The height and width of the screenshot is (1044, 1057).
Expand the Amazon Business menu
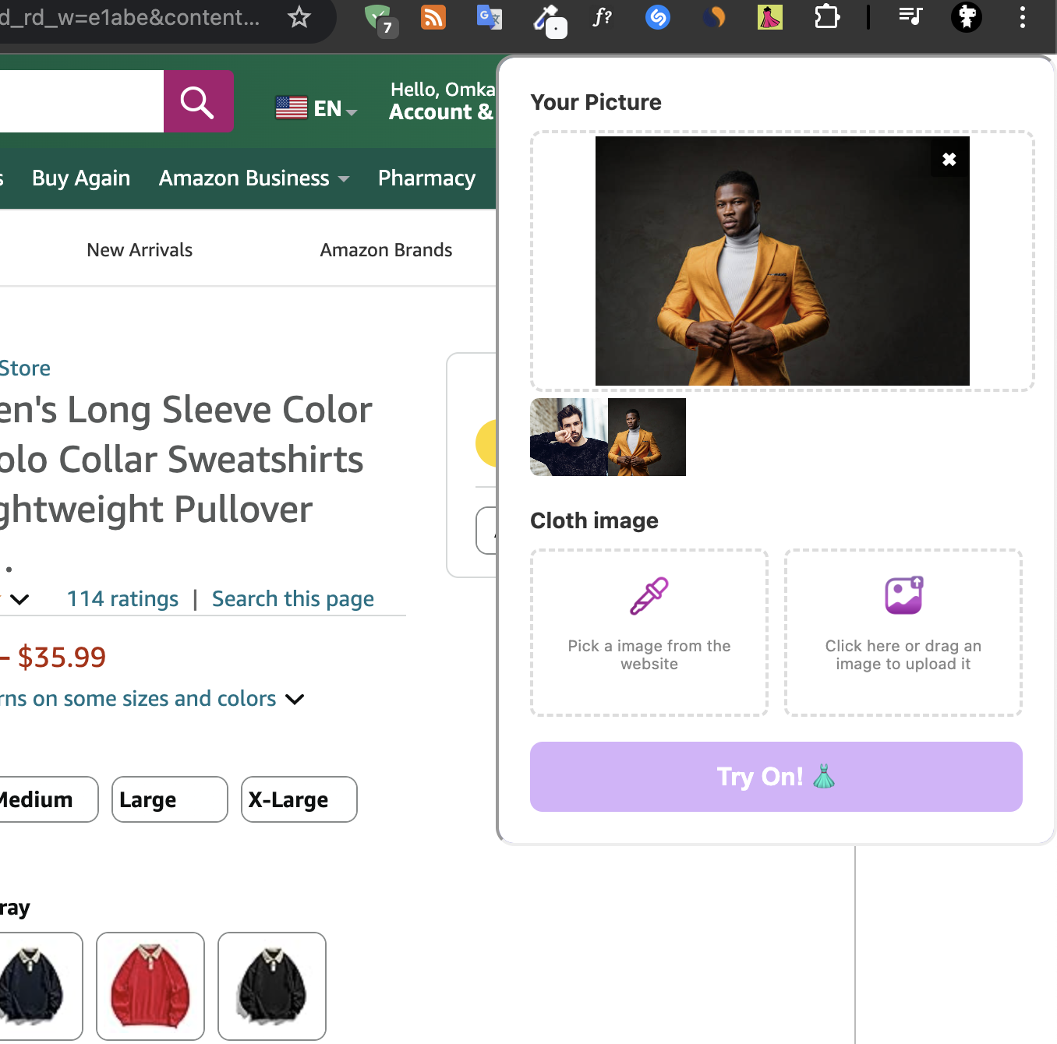(x=254, y=178)
